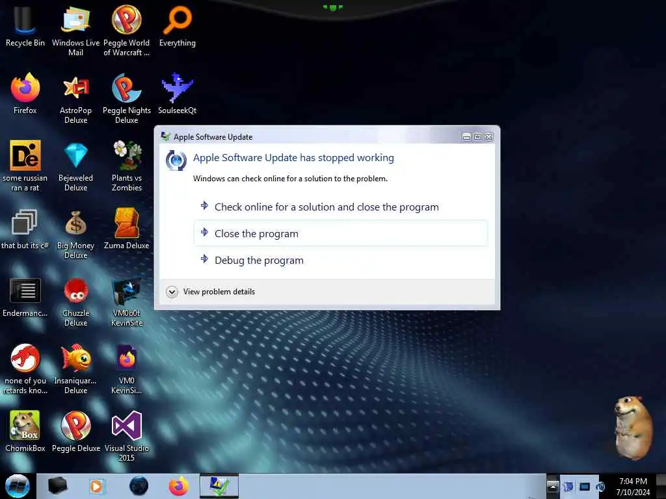Click the hamster desktop pet
The height and width of the screenshot is (499, 666).
(633, 427)
